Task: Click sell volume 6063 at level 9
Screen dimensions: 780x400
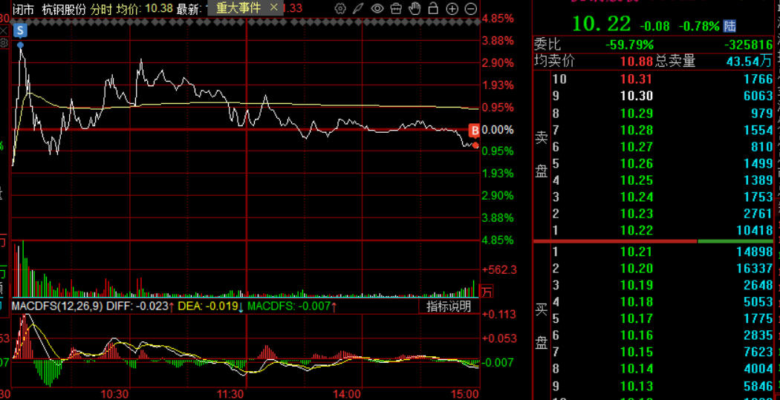Action: click(758, 96)
